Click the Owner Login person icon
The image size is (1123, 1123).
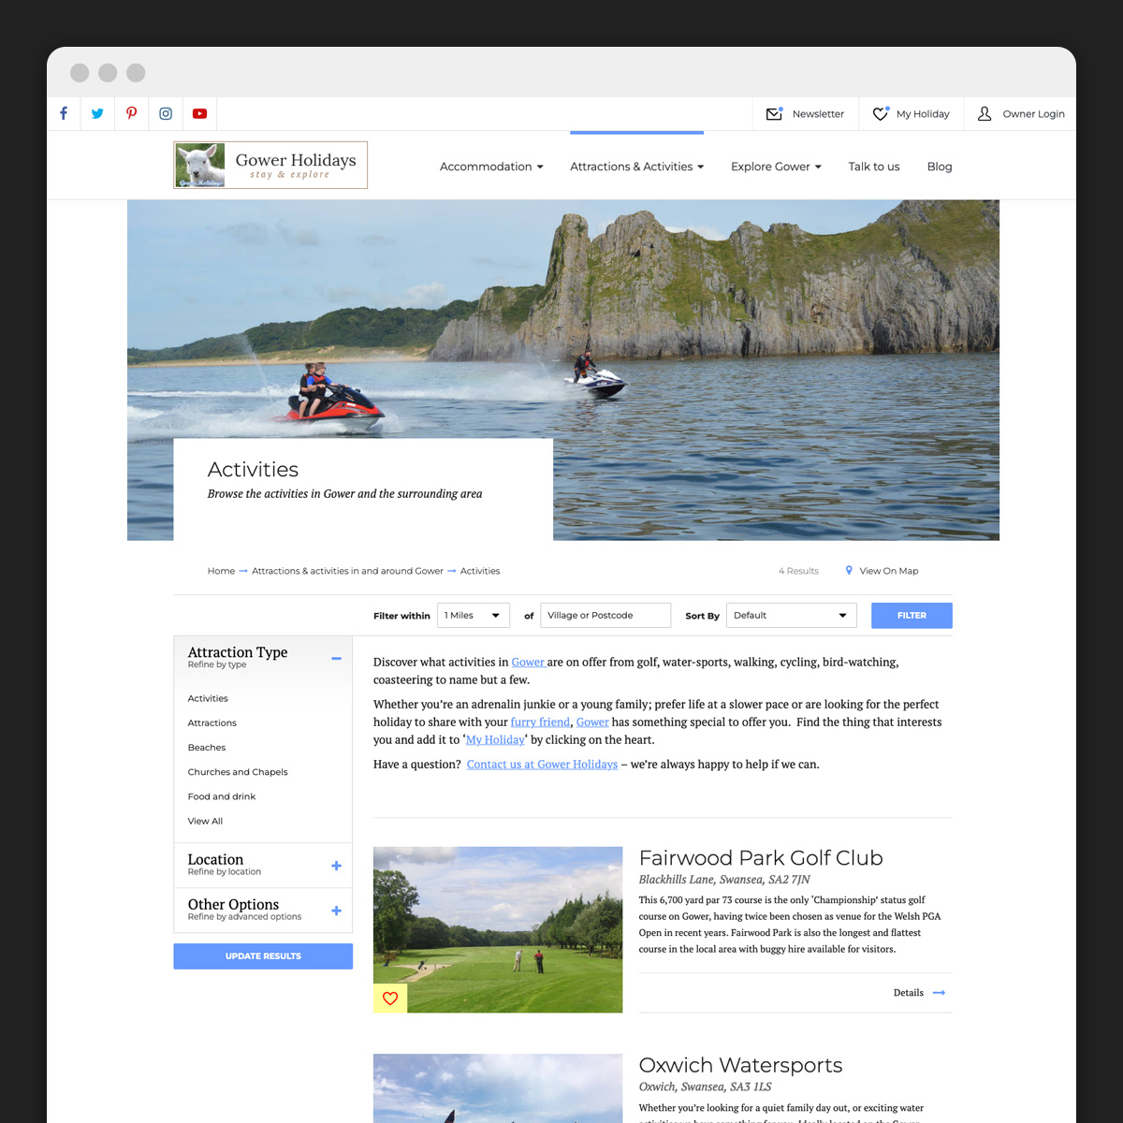tap(984, 113)
